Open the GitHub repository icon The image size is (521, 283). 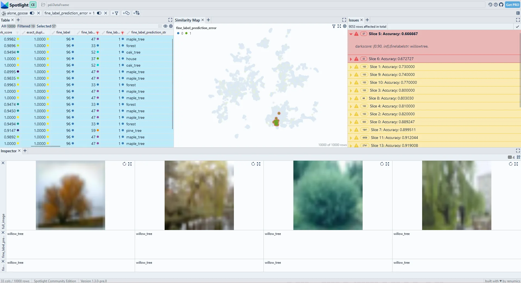(x=501, y=5)
